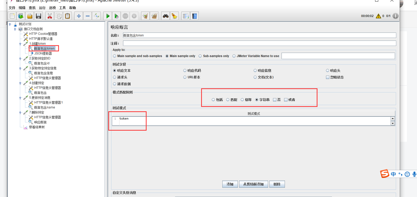The image size is (417, 197).
Task: Open the 编辑 menu
Action: (x=22, y=8)
